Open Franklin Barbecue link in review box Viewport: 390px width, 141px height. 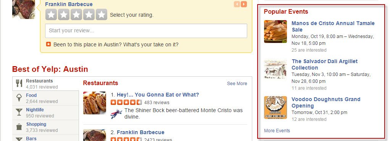[69, 4]
